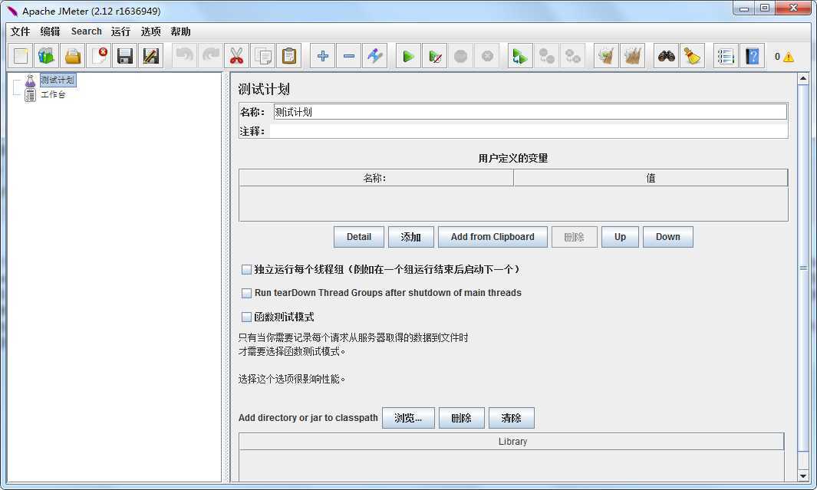Click the 名称: column header
817x490 pixels.
tap(376, 178)
